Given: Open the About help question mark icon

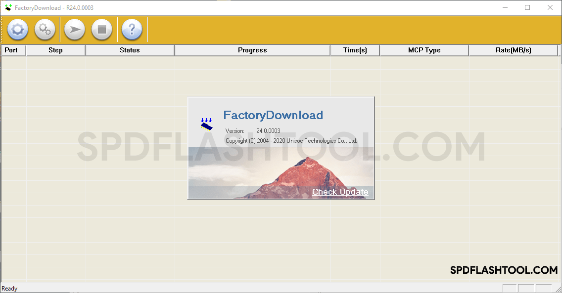Looking at the screenshot, I should (x=132, y=29).
